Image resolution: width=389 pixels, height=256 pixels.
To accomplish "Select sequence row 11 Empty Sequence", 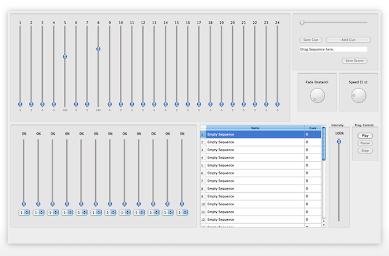I will (260, 212).
